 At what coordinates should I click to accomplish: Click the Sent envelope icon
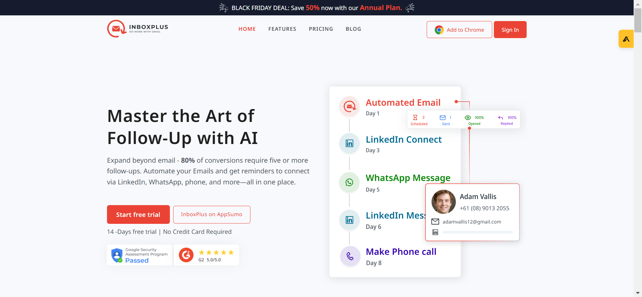click(443, 118)
